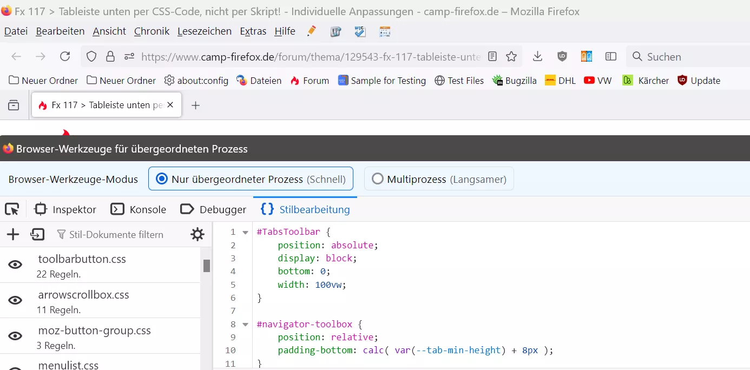Click the Stil-Dokumente filtern field
The image size is (750, 370).
(116, 235)
